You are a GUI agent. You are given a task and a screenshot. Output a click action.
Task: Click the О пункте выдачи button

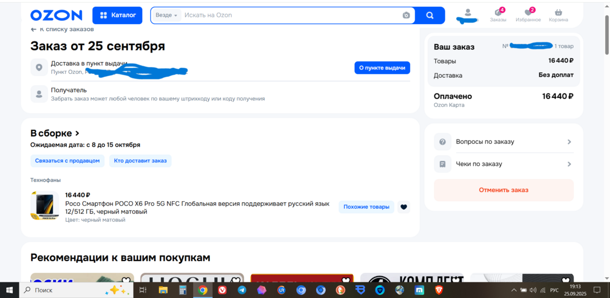(382, 68)
